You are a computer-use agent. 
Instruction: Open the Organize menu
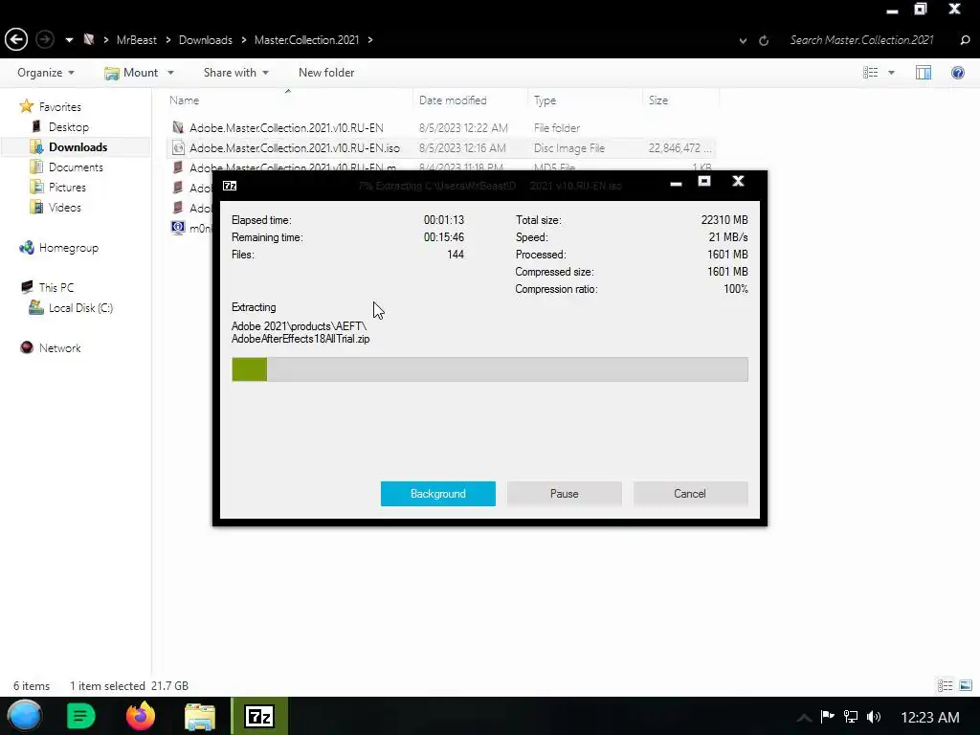[46, 73]
